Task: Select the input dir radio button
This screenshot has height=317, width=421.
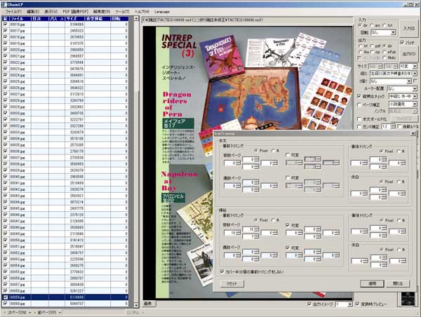Action: tap(360, 25)
